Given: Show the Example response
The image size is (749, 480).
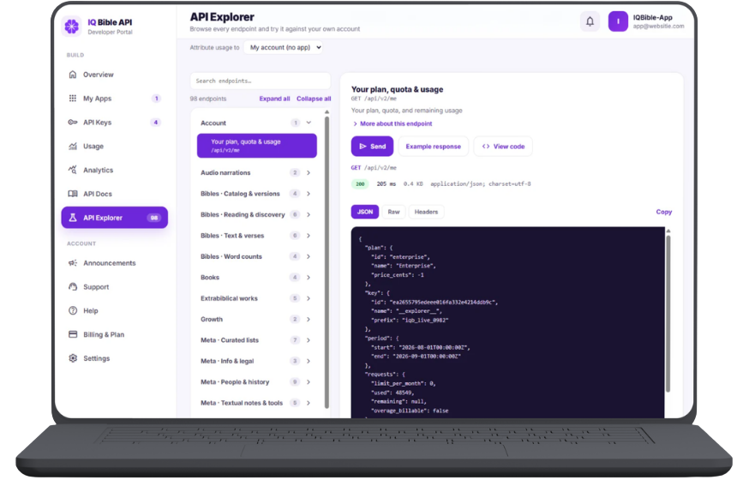Looking at the screenshot, I should click(434, 147).
